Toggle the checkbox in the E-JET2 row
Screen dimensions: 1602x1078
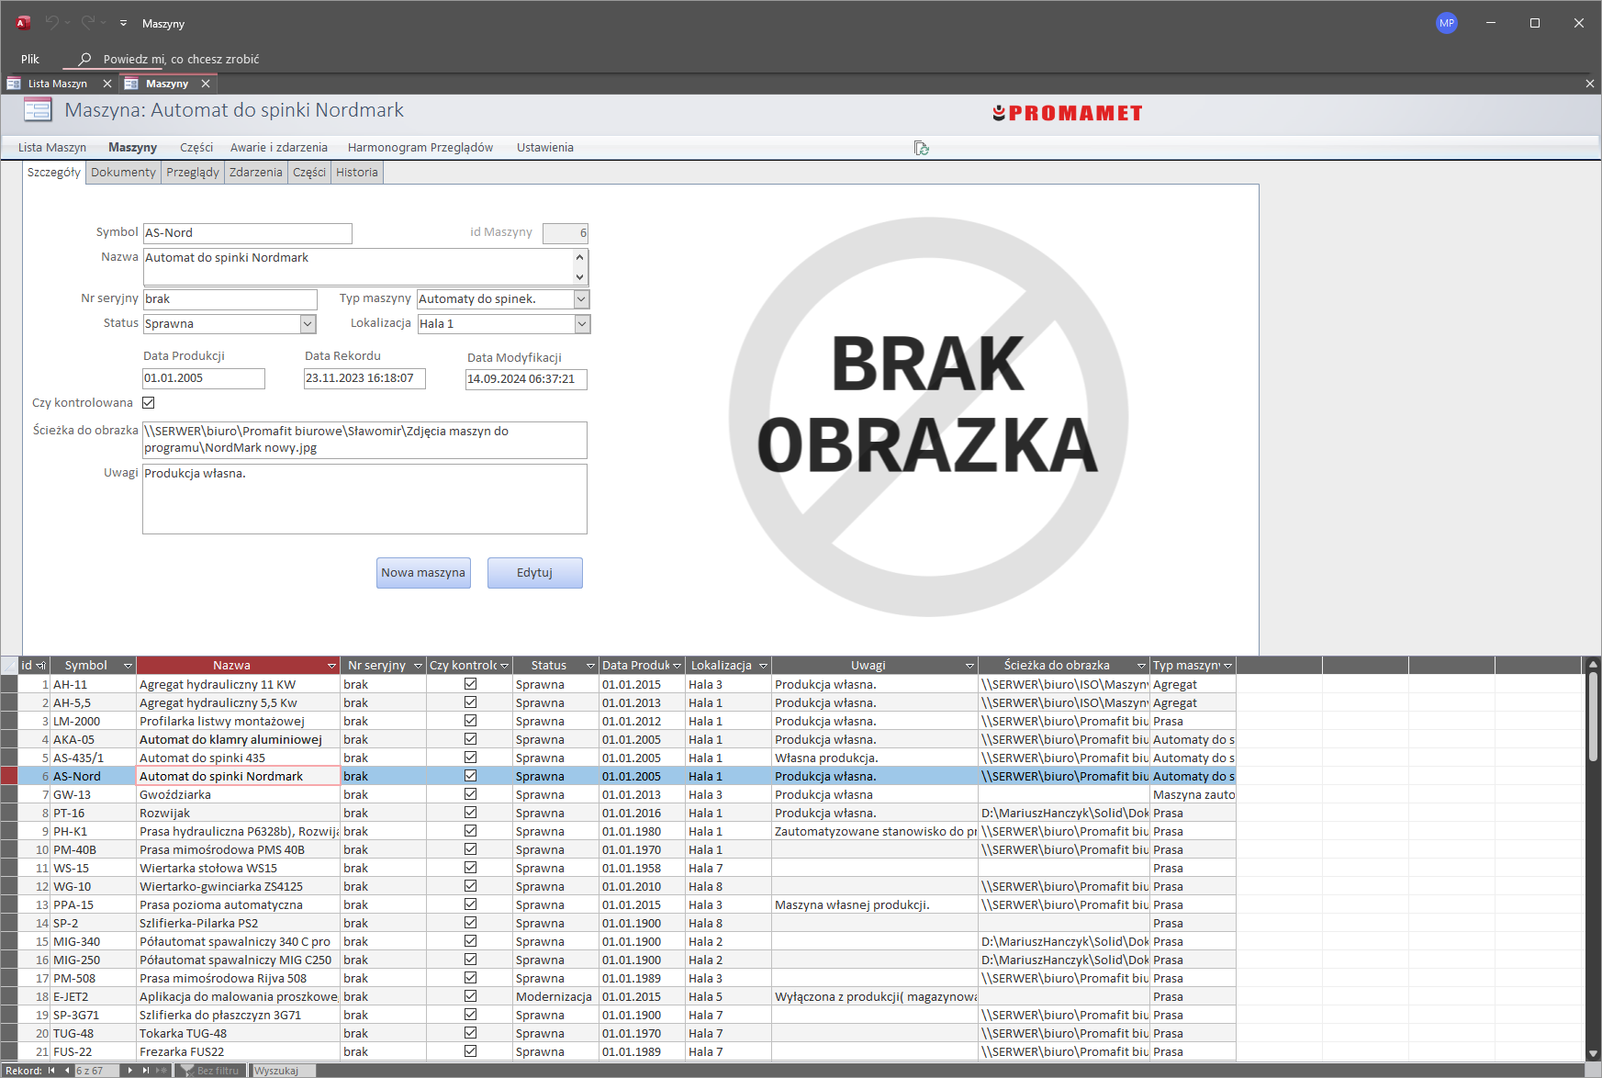(x=470, y=996)
